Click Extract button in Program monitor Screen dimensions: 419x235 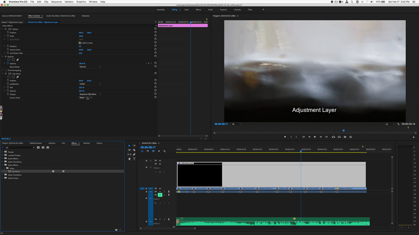click(339, 137)
